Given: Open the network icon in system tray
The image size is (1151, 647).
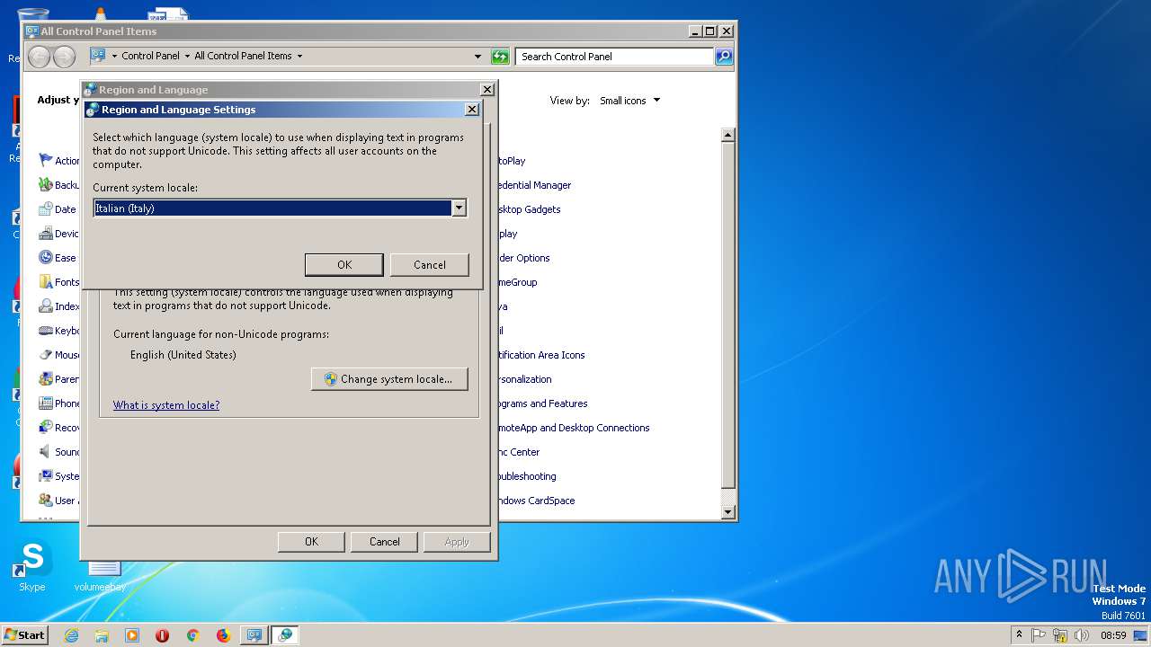Looking at the screenshot, I should (1060, 635).
